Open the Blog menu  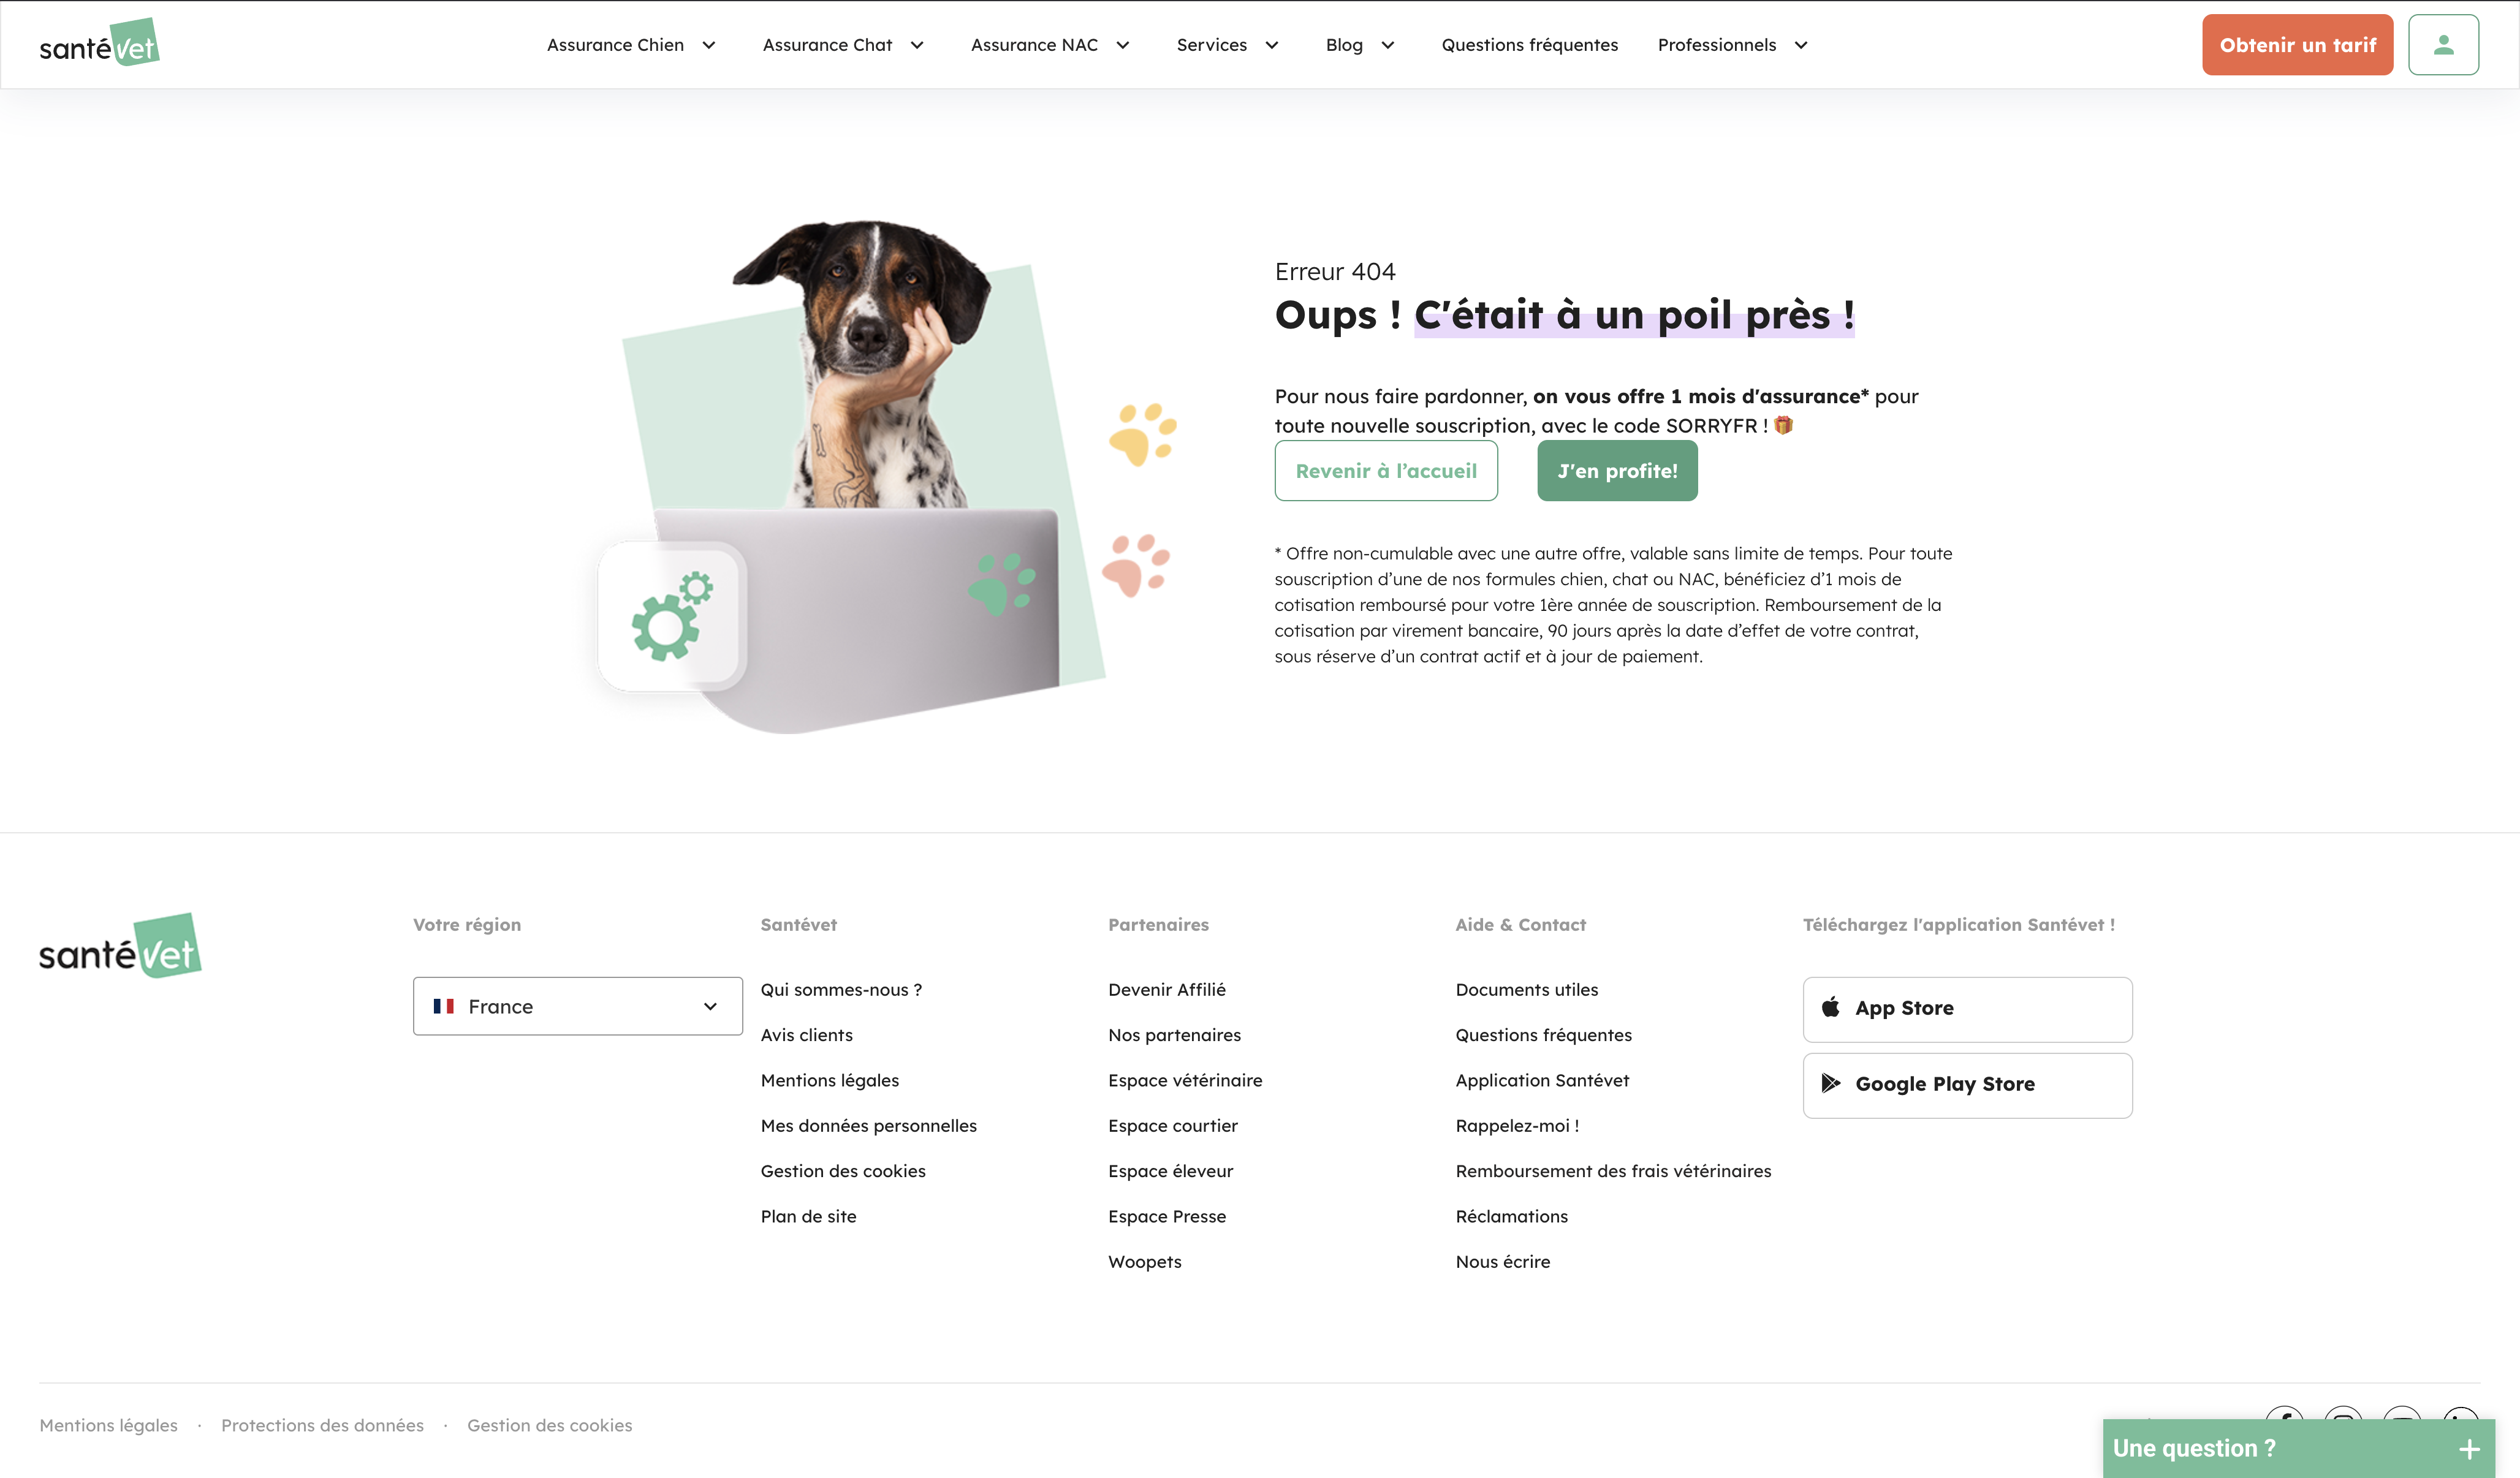1344,45
